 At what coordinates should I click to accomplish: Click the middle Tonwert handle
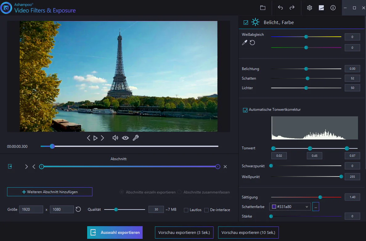pos(310,148)
